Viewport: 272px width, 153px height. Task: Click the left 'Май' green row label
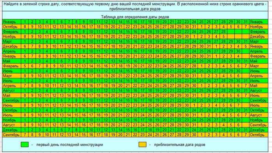point(12,61)
